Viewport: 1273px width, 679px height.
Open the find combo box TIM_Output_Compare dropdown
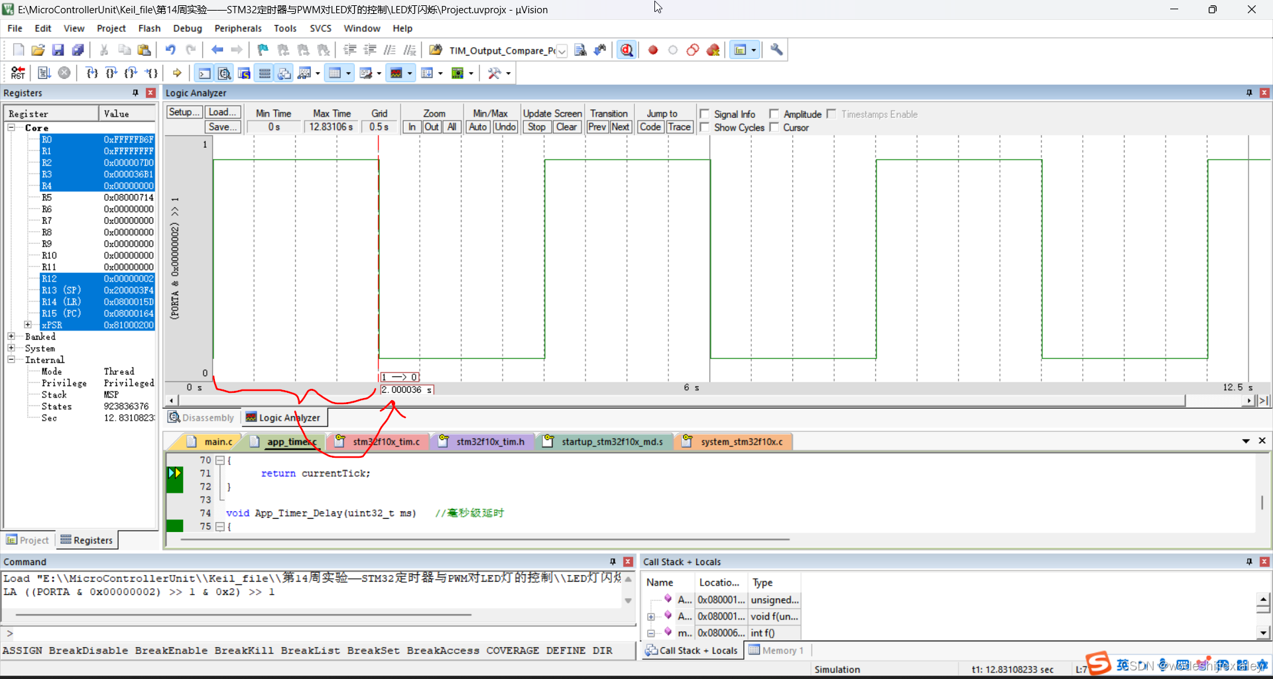coord(562,51)
